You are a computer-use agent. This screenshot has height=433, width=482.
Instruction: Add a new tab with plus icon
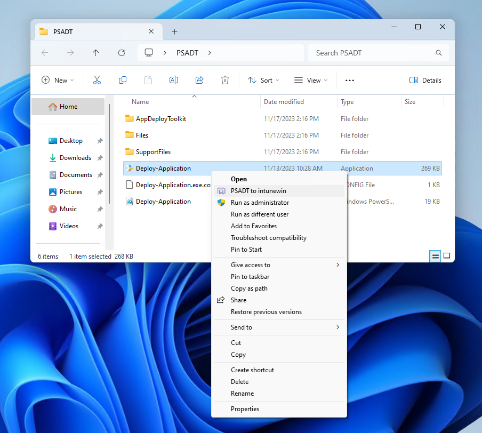point(174,31)
